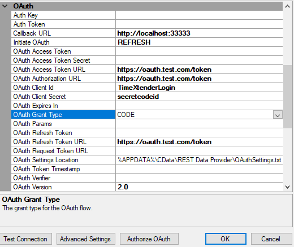Screen dimensions: 294x247
Task: Select the OAuth Access Token URL field
Action: 199,70
